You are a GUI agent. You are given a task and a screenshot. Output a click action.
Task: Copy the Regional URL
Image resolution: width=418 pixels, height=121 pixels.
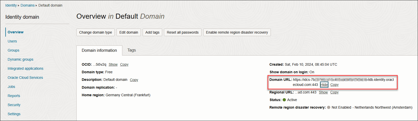pos(334,92)
